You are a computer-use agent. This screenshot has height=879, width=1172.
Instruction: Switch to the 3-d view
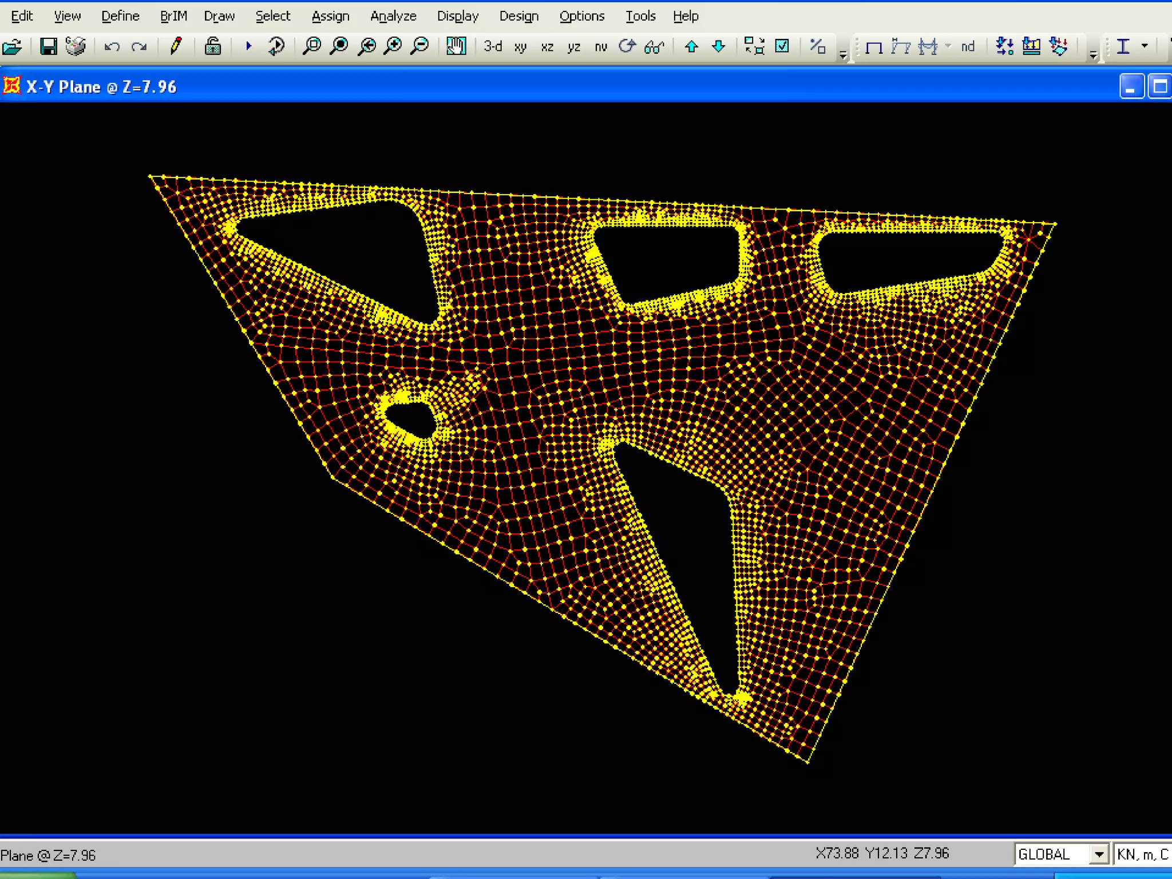pyautogui.click(x=492, y=46)
